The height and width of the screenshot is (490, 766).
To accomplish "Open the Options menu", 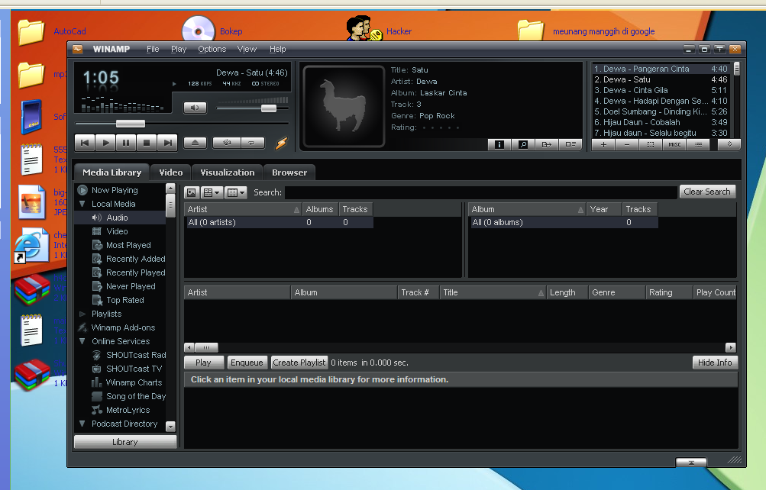I will 212,50.
